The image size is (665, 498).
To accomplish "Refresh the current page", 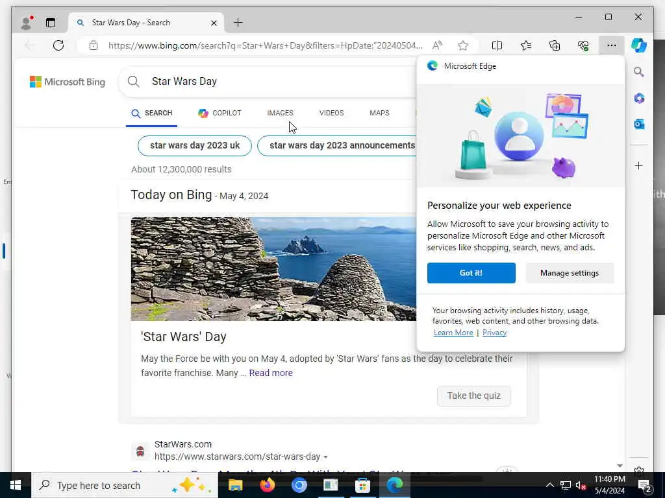I will tap(58, 45).
